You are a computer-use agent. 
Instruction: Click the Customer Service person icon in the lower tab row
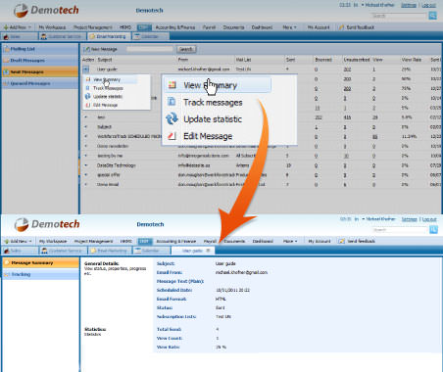pos(45,251)
